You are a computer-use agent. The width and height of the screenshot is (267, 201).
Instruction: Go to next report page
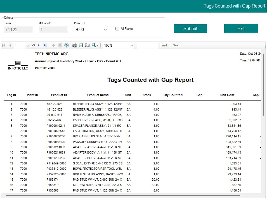click(x=39, y=45)
